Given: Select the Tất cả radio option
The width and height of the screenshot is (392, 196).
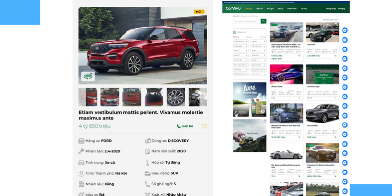Looking at the screenshot, I should pos(235,37).
